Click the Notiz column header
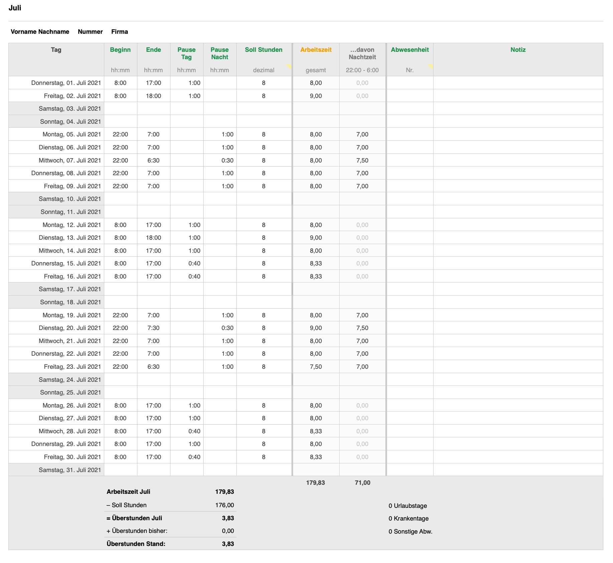613x563 pixels. (x=518, y=50)
